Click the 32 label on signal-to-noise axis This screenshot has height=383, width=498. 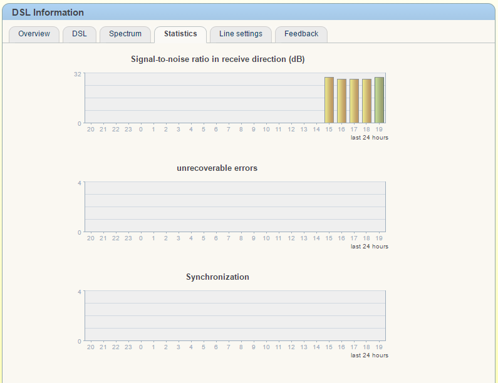point(78,74)
